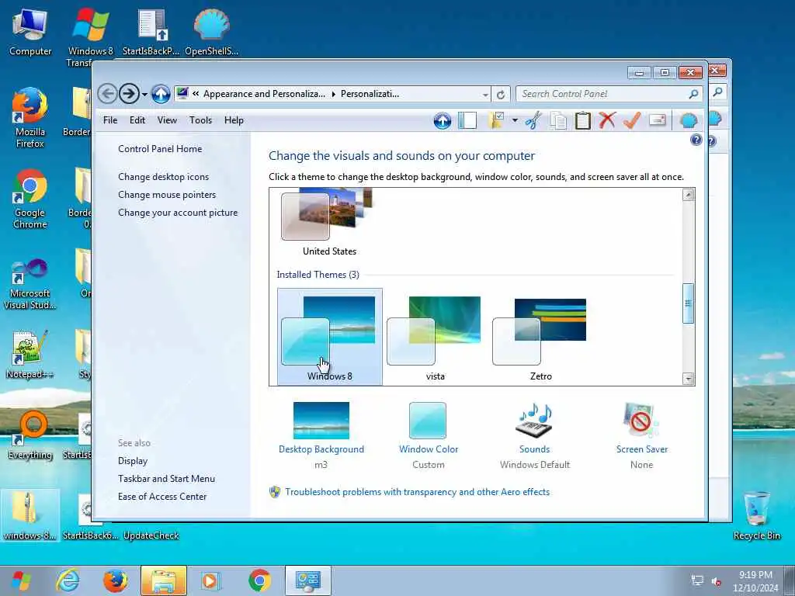Screen dimensions: 795x596
Task: Open Taskbar and Start Menu link
Action: point(166,478)
